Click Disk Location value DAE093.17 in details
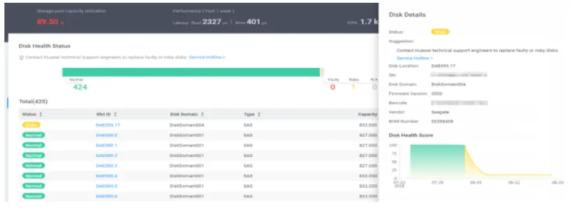 tap(444, 66)
